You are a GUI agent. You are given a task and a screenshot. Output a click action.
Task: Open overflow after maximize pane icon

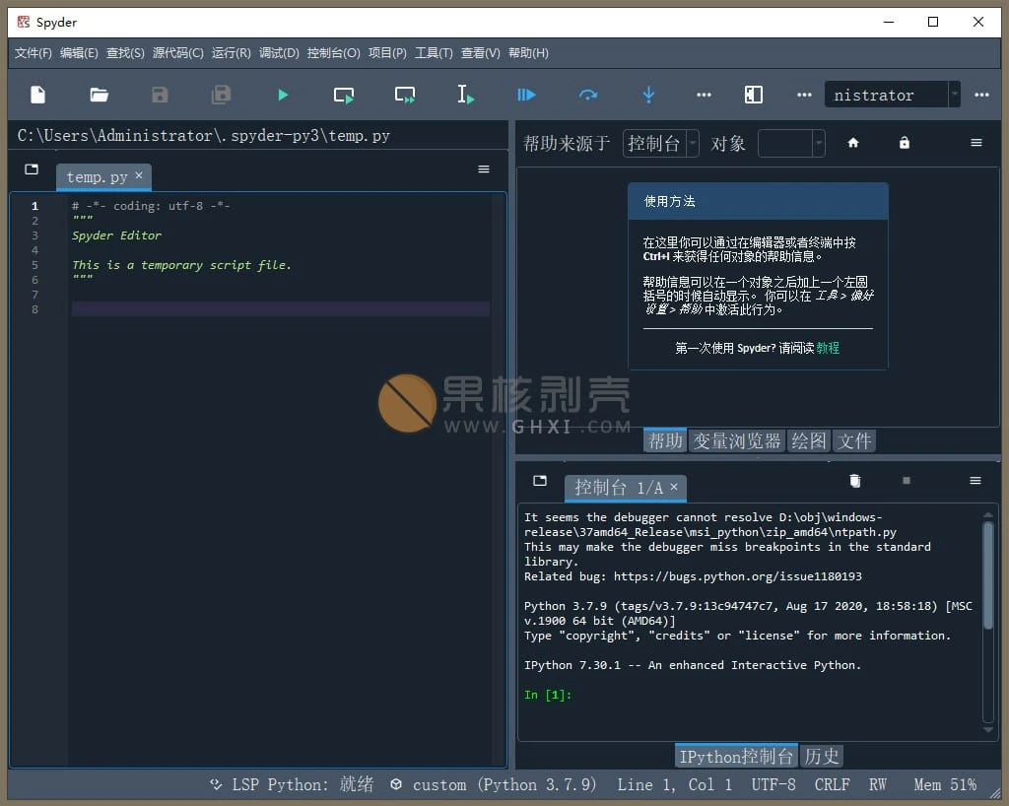click(x=804, y=96)
